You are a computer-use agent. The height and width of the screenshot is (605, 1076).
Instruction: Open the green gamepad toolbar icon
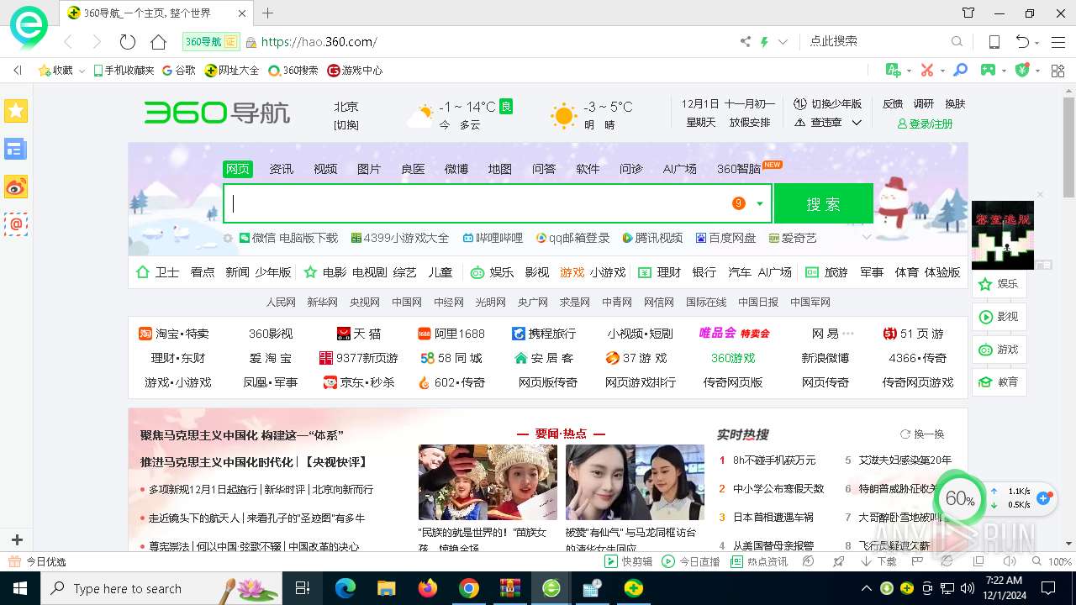[x=988, y=71]
